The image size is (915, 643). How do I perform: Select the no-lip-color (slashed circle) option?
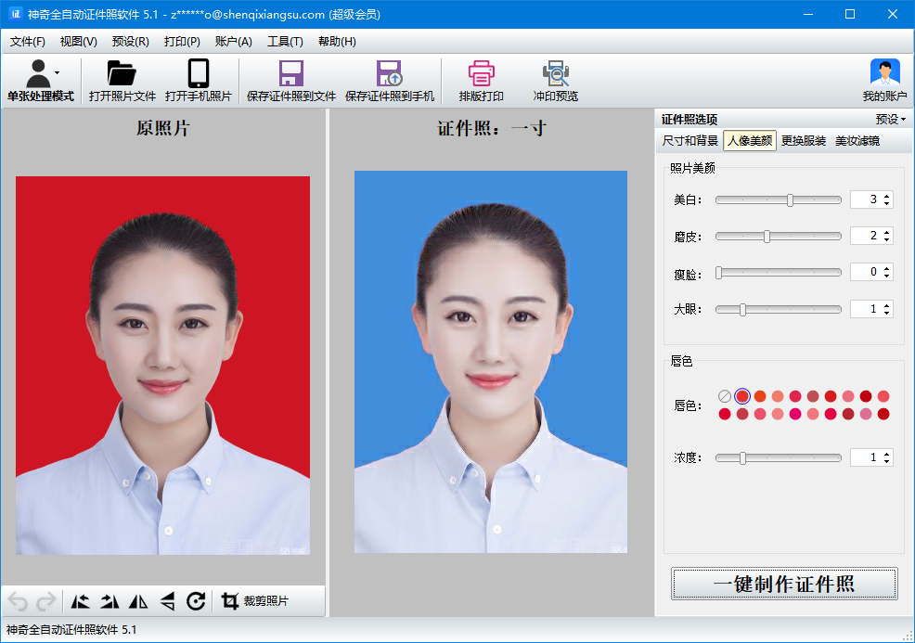725,396
